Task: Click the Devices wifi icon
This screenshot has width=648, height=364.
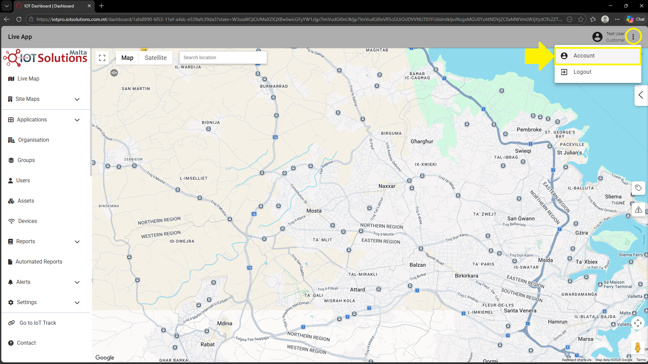Action: coord(11,221)
